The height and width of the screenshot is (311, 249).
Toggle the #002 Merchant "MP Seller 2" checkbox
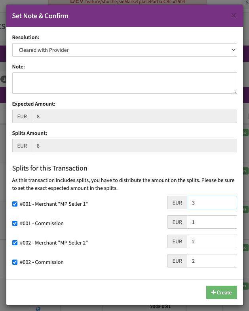pos(15,243)
